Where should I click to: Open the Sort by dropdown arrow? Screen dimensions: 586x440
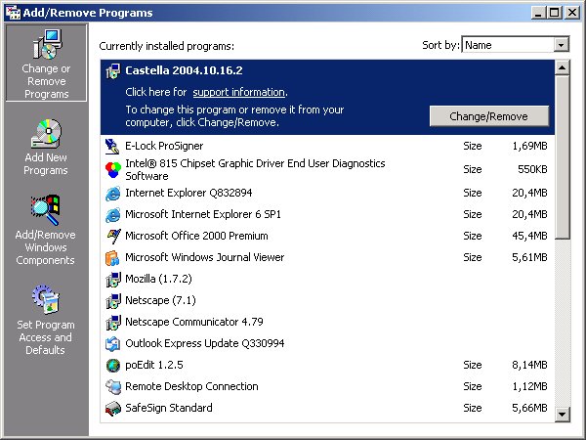click(561, 45)
